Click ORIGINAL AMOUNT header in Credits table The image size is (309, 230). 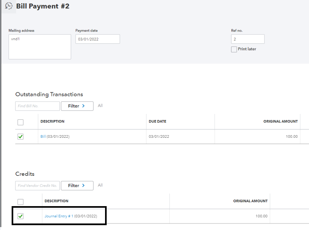[250, 201]
